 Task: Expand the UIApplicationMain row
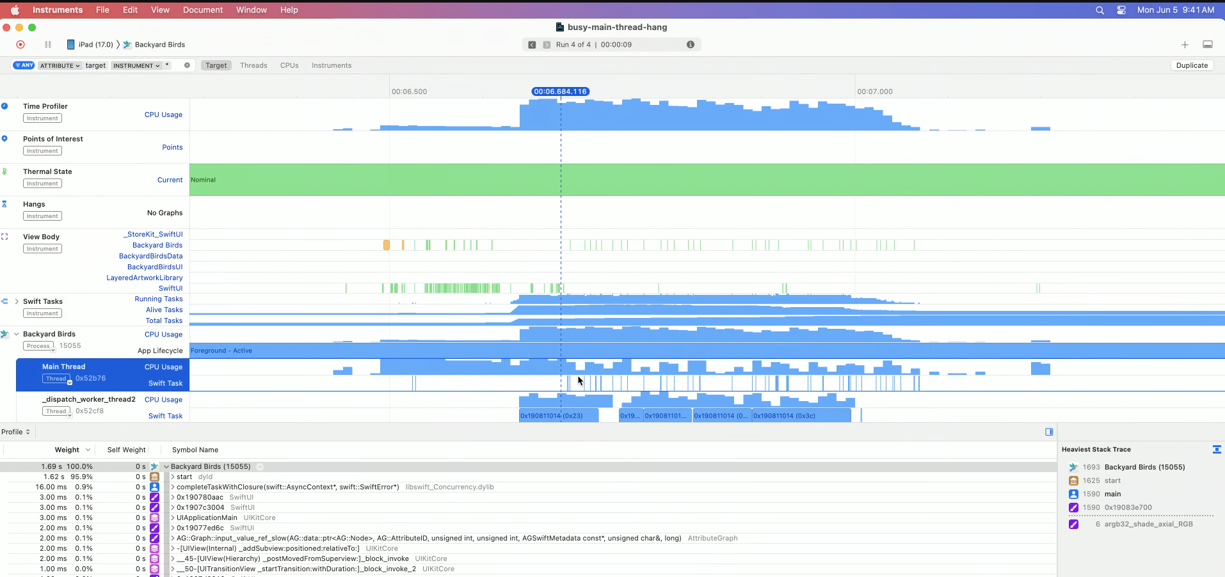click(173, 518)
